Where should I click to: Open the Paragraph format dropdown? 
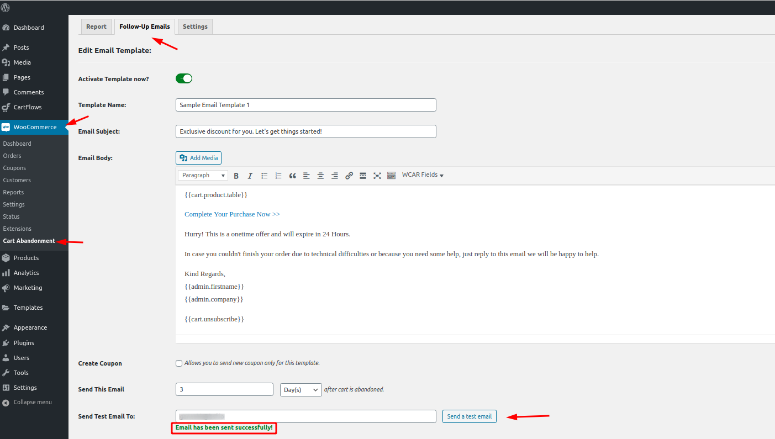[x=203, y=176]
